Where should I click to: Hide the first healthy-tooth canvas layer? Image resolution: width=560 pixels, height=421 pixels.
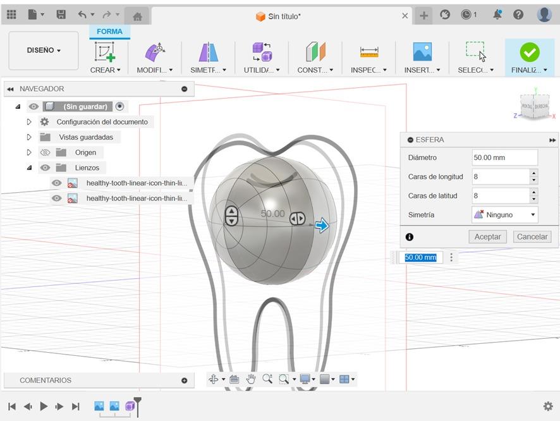(x=57, y=183)
